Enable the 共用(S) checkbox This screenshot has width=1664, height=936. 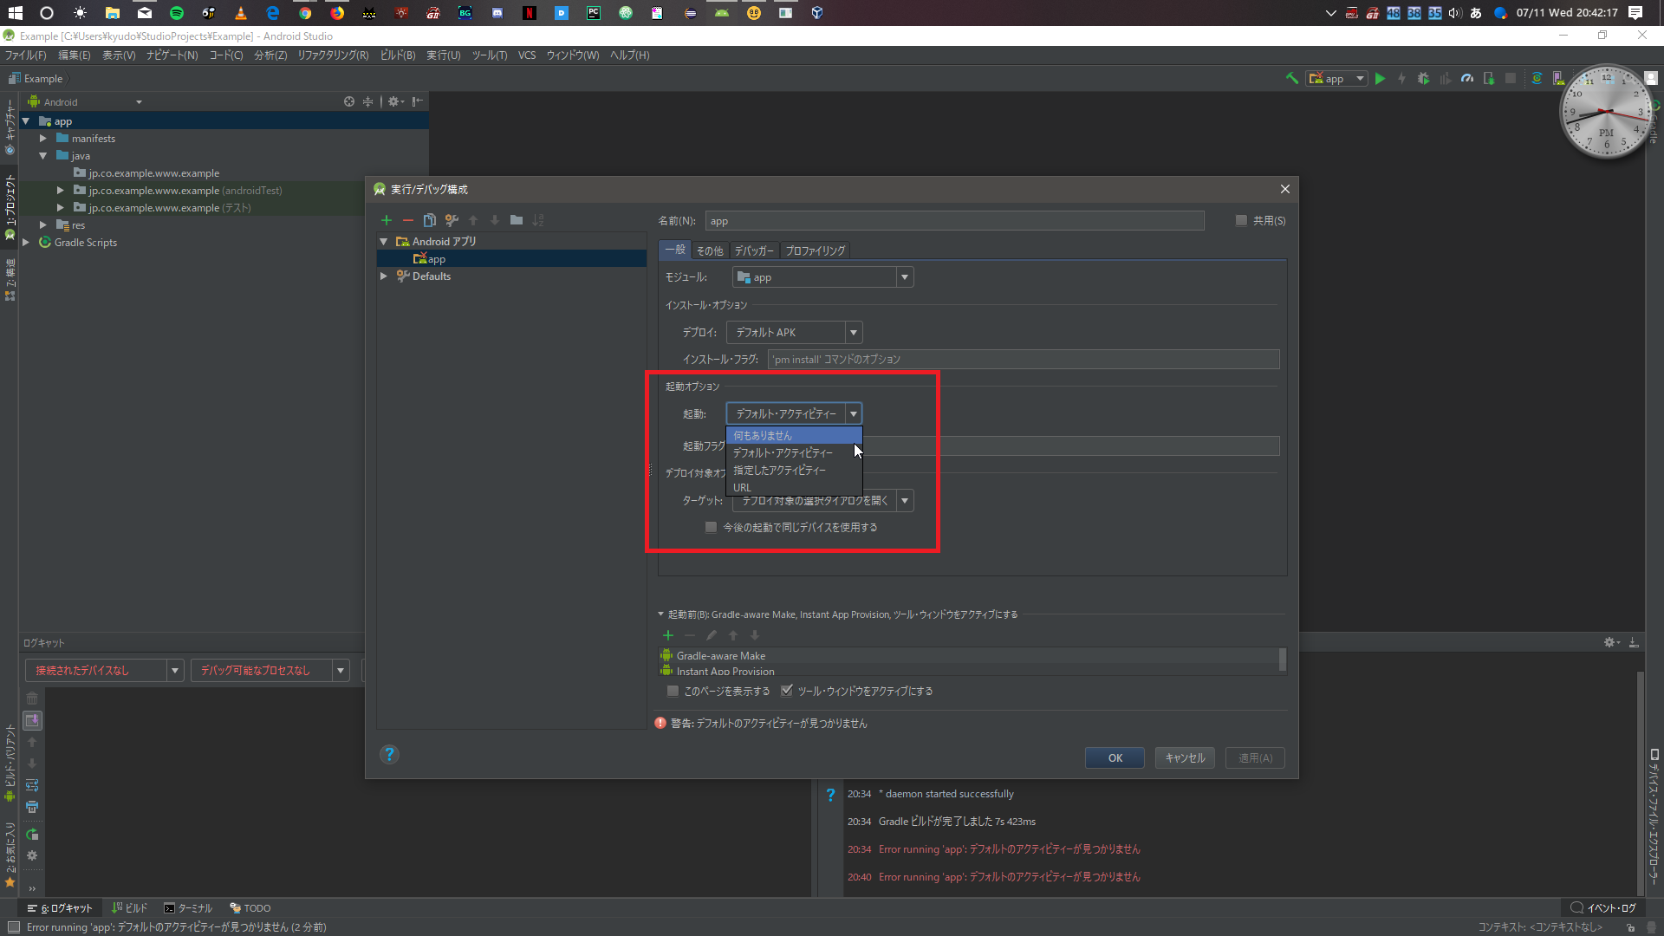click(x=1241, y=220)
